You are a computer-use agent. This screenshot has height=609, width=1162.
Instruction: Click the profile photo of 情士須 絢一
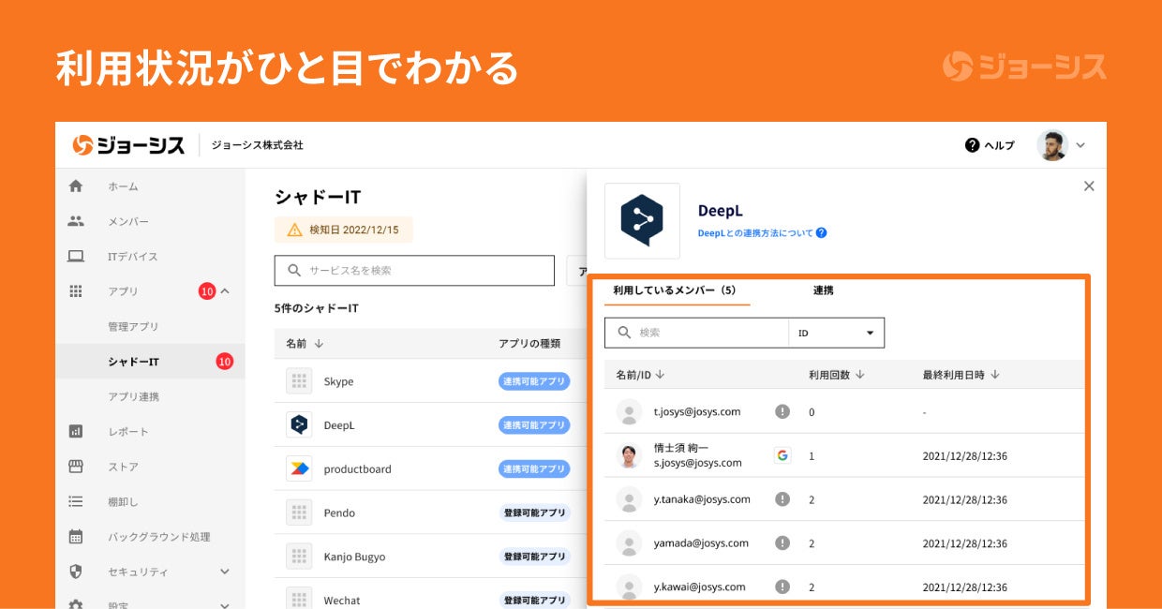coord(630,455)
